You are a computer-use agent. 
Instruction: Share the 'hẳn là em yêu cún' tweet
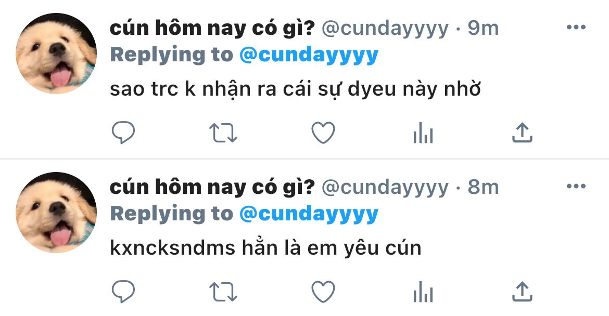point(522,292)
